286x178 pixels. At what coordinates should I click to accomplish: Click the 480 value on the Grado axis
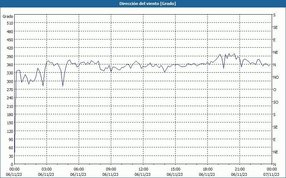(10, 32)
